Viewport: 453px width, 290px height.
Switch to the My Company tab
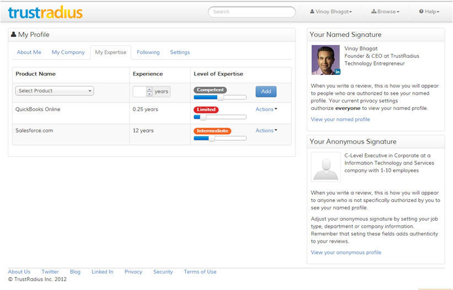pos(68,52)
